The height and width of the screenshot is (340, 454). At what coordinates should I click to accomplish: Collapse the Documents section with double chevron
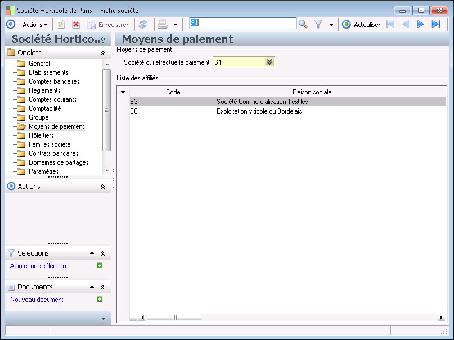click(102, 287)
